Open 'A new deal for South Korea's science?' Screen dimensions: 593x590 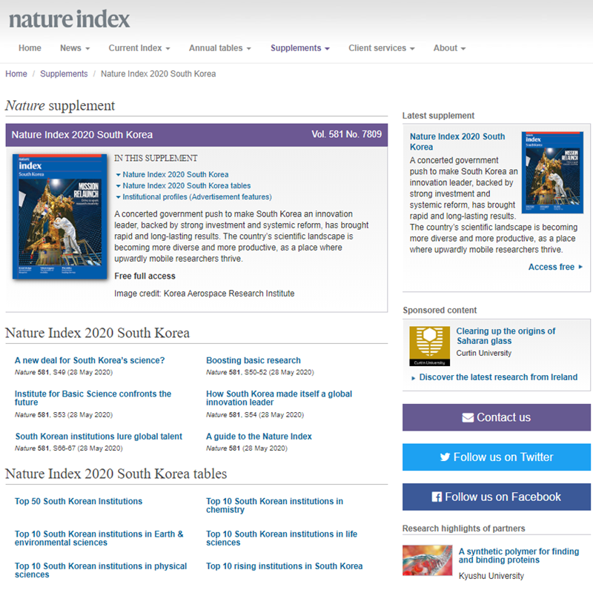tap(90, 360)
